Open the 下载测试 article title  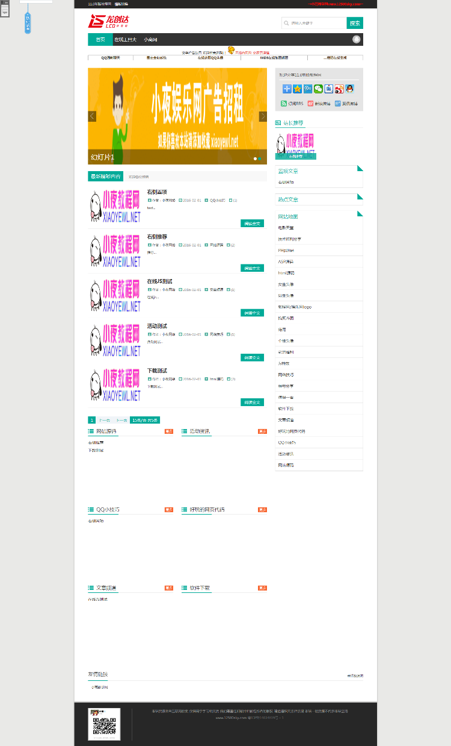click(157, 371)
